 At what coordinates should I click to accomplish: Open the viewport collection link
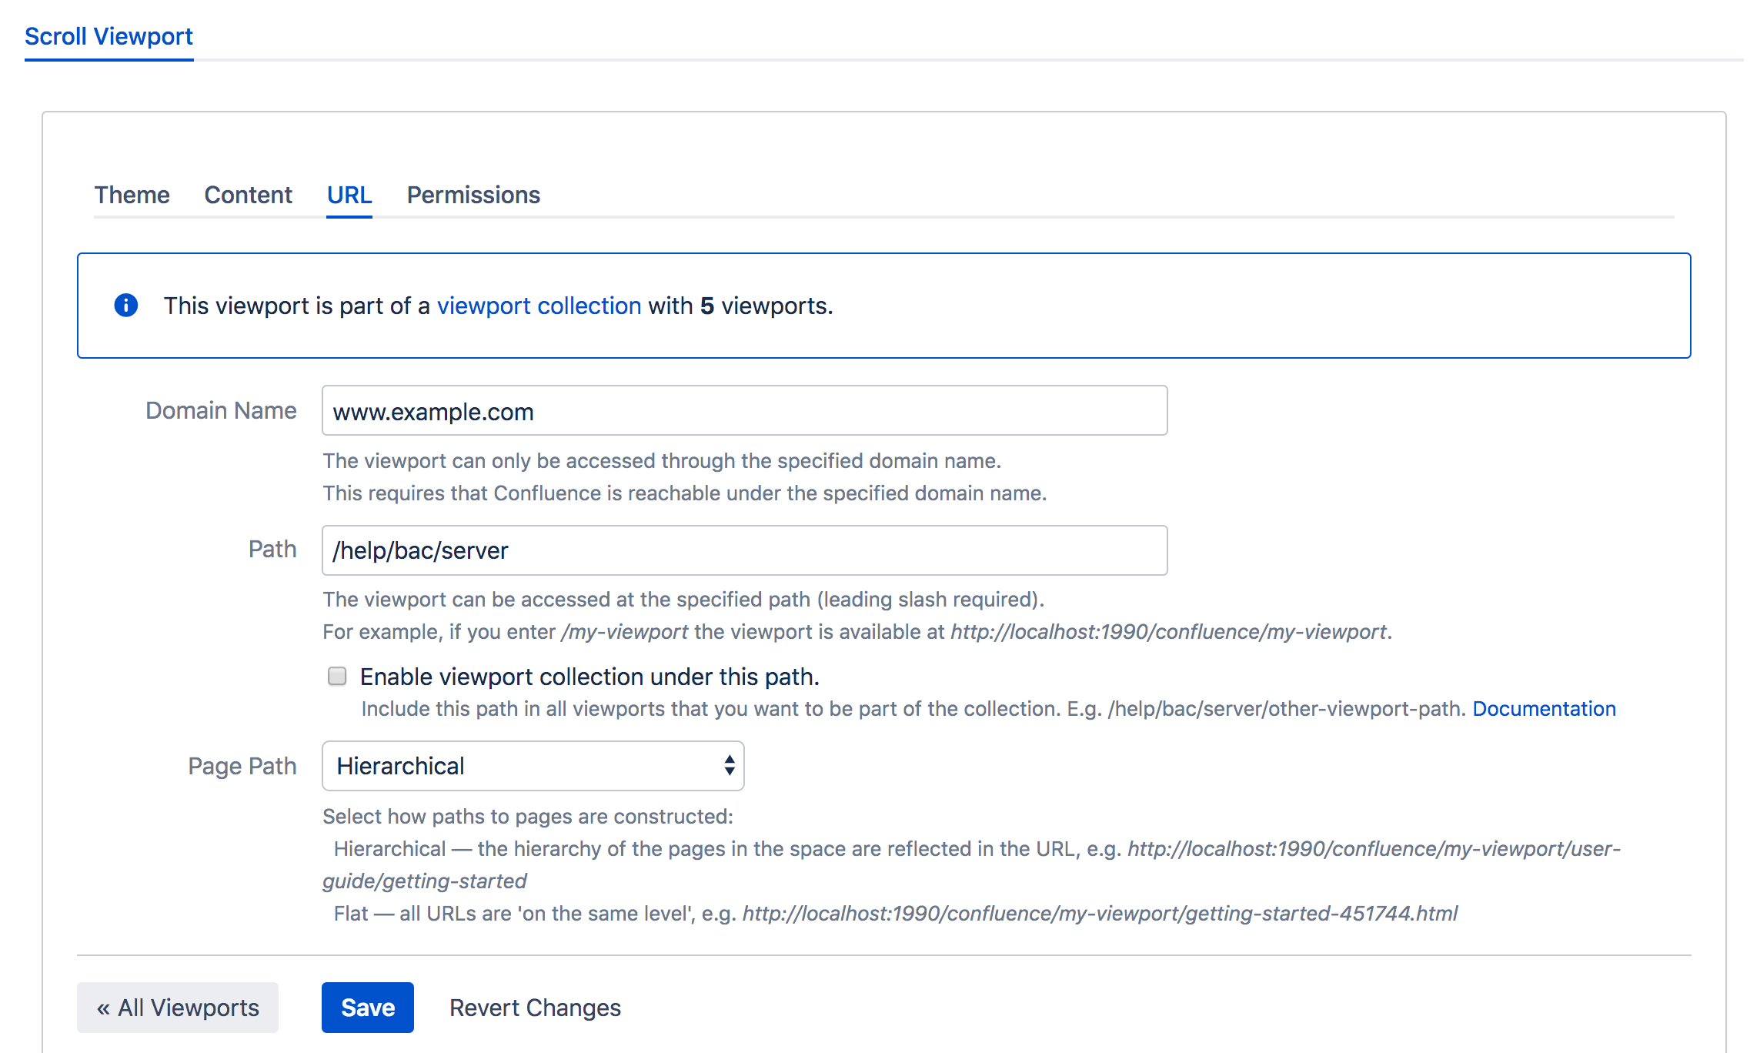(x=539, y=306)
